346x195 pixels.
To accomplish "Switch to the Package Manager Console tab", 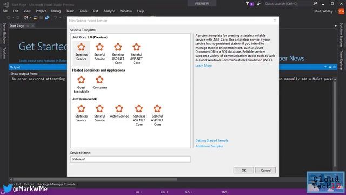I will tap(56, 184).
